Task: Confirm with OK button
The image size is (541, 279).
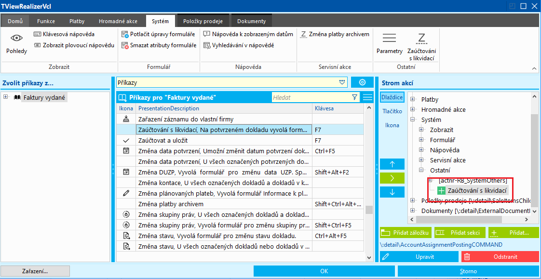Action: coord(325,271)
